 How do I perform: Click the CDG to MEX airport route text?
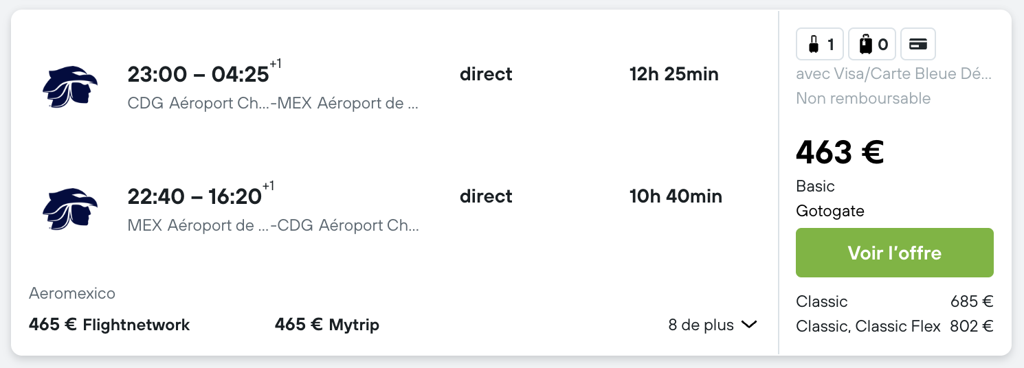click(x=274, y=104)
